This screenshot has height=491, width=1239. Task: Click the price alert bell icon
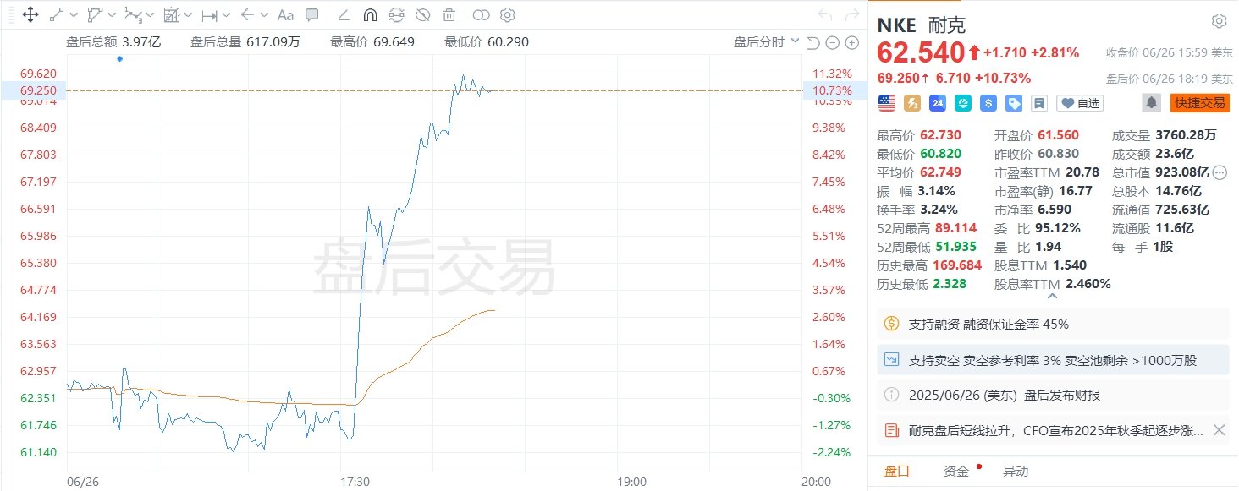coord(1152,102)
